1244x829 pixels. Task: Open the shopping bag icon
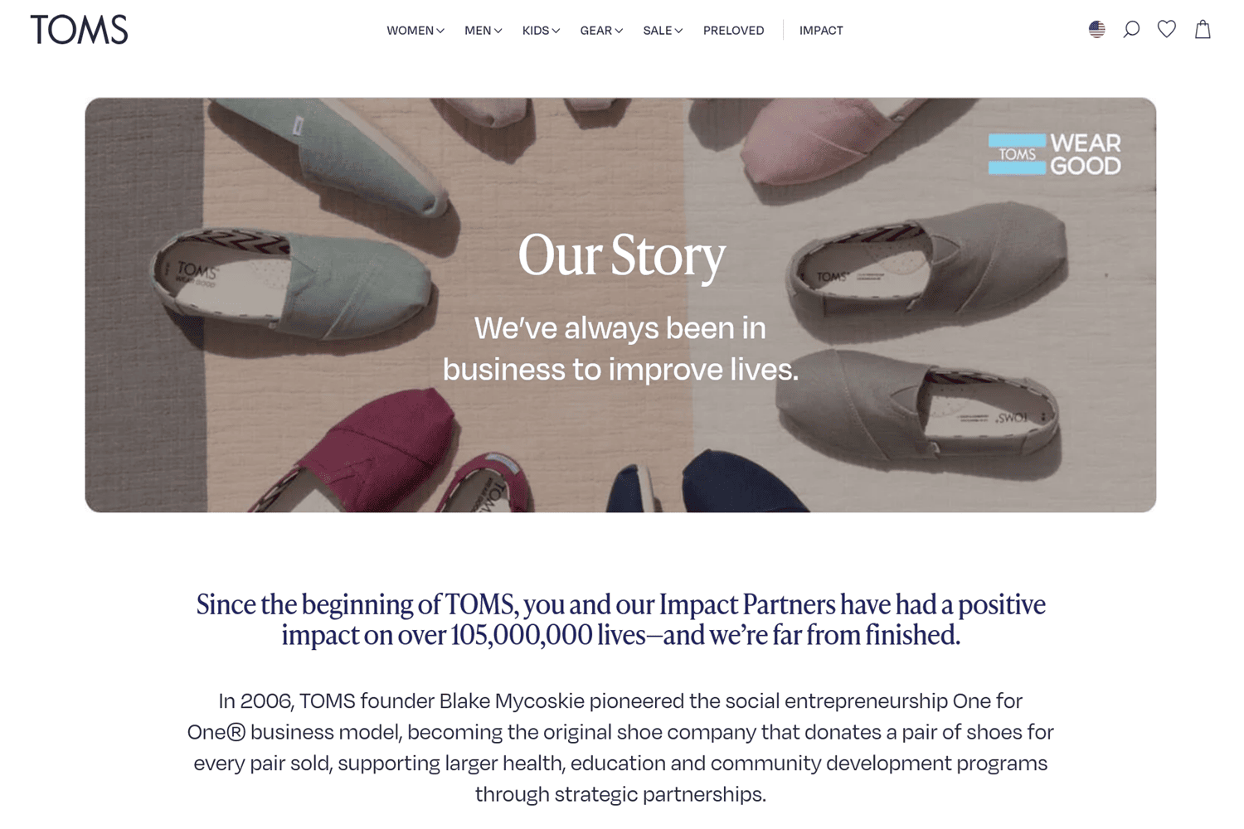[x=1203, y=29]
